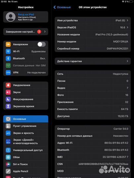The height and width of the screenshot is (178, 134).
Task: Open Универсальный доступ sidebar item
Action: [26, 150]
